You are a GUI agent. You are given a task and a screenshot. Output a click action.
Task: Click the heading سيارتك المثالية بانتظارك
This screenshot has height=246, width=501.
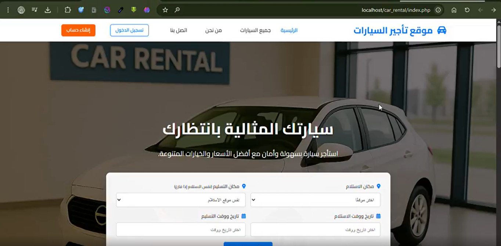click(x=248, y=129)
